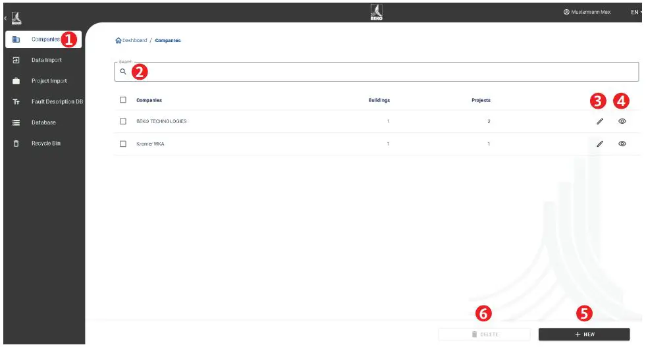Select the BEKO TECHNOLOGIES checkbox

click(122, 121)
